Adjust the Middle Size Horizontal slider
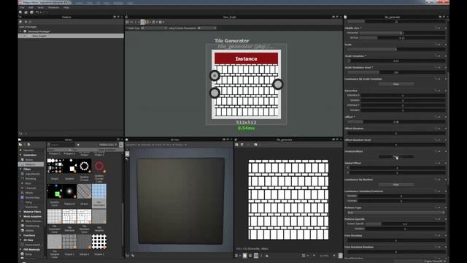Image resolution: width=467 pixels, height=263 pixels. coord(402,33)
